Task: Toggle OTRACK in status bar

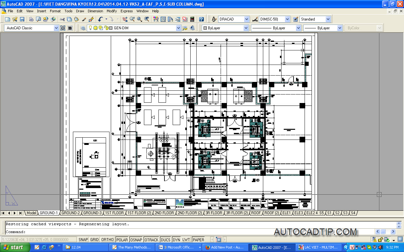Action: coord(151,240)
